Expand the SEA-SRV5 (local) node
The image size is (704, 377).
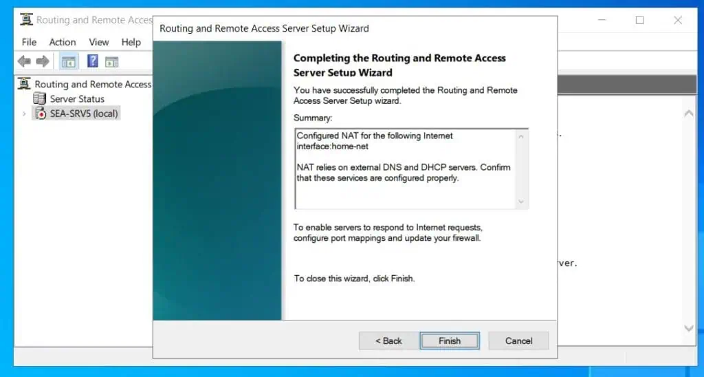point(24,114)
